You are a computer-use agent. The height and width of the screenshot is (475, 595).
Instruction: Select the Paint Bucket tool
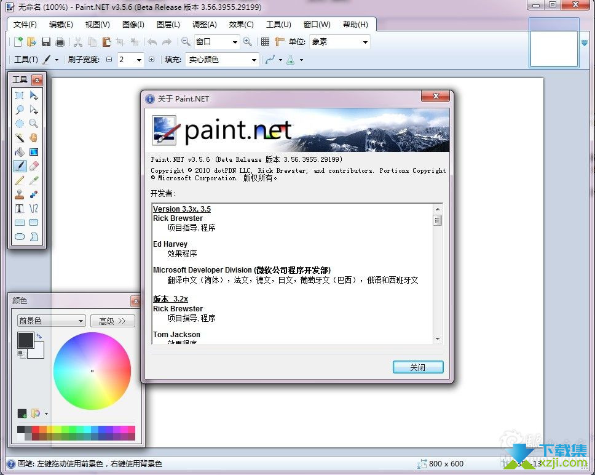pos(19,152)
